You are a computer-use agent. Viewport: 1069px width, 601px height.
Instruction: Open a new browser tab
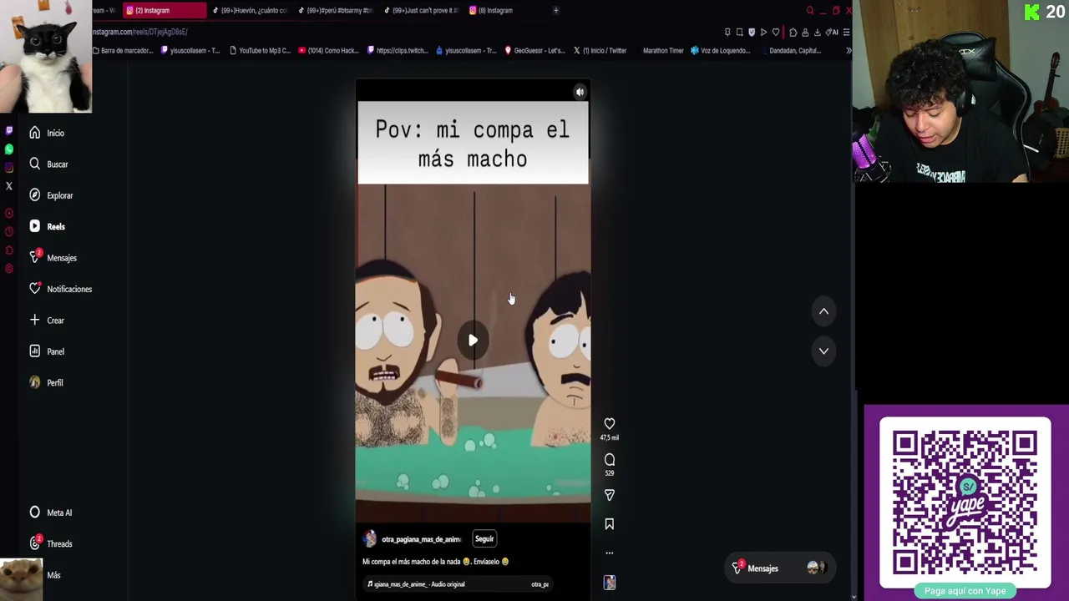(556, 11)
